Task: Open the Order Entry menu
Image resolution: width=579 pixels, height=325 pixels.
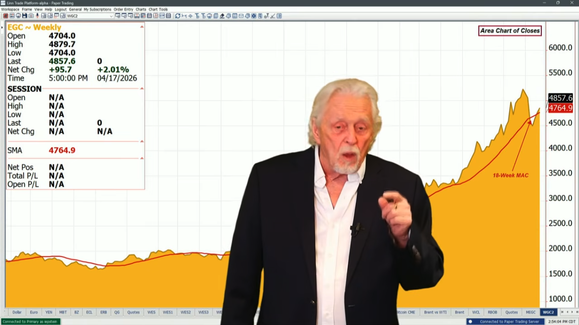Action: point(123,10)
